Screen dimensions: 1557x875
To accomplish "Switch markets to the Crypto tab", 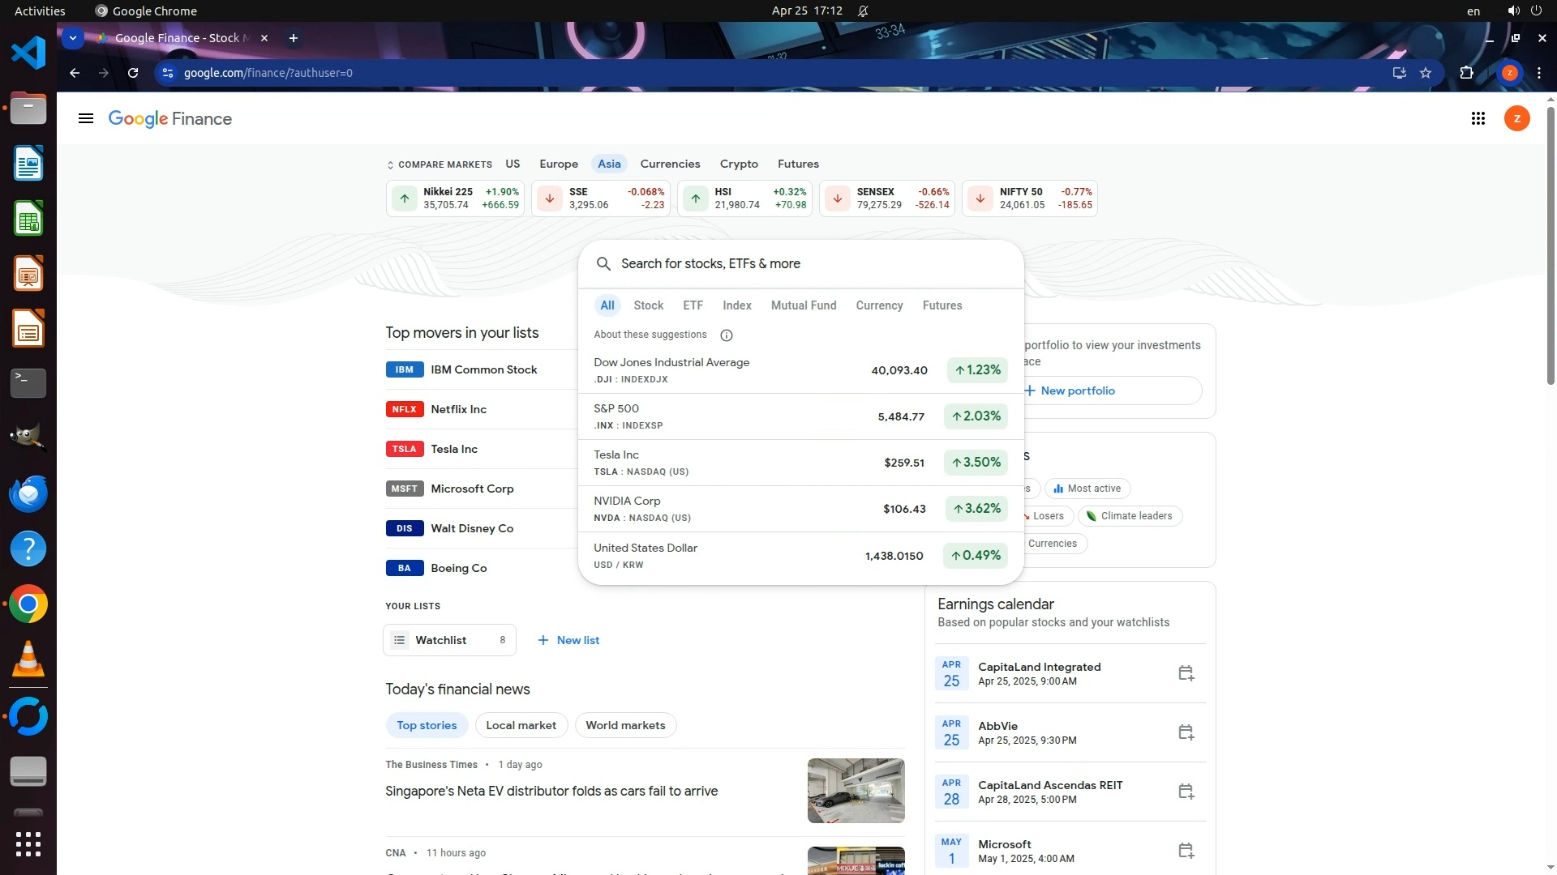I will tap(738, 164).
